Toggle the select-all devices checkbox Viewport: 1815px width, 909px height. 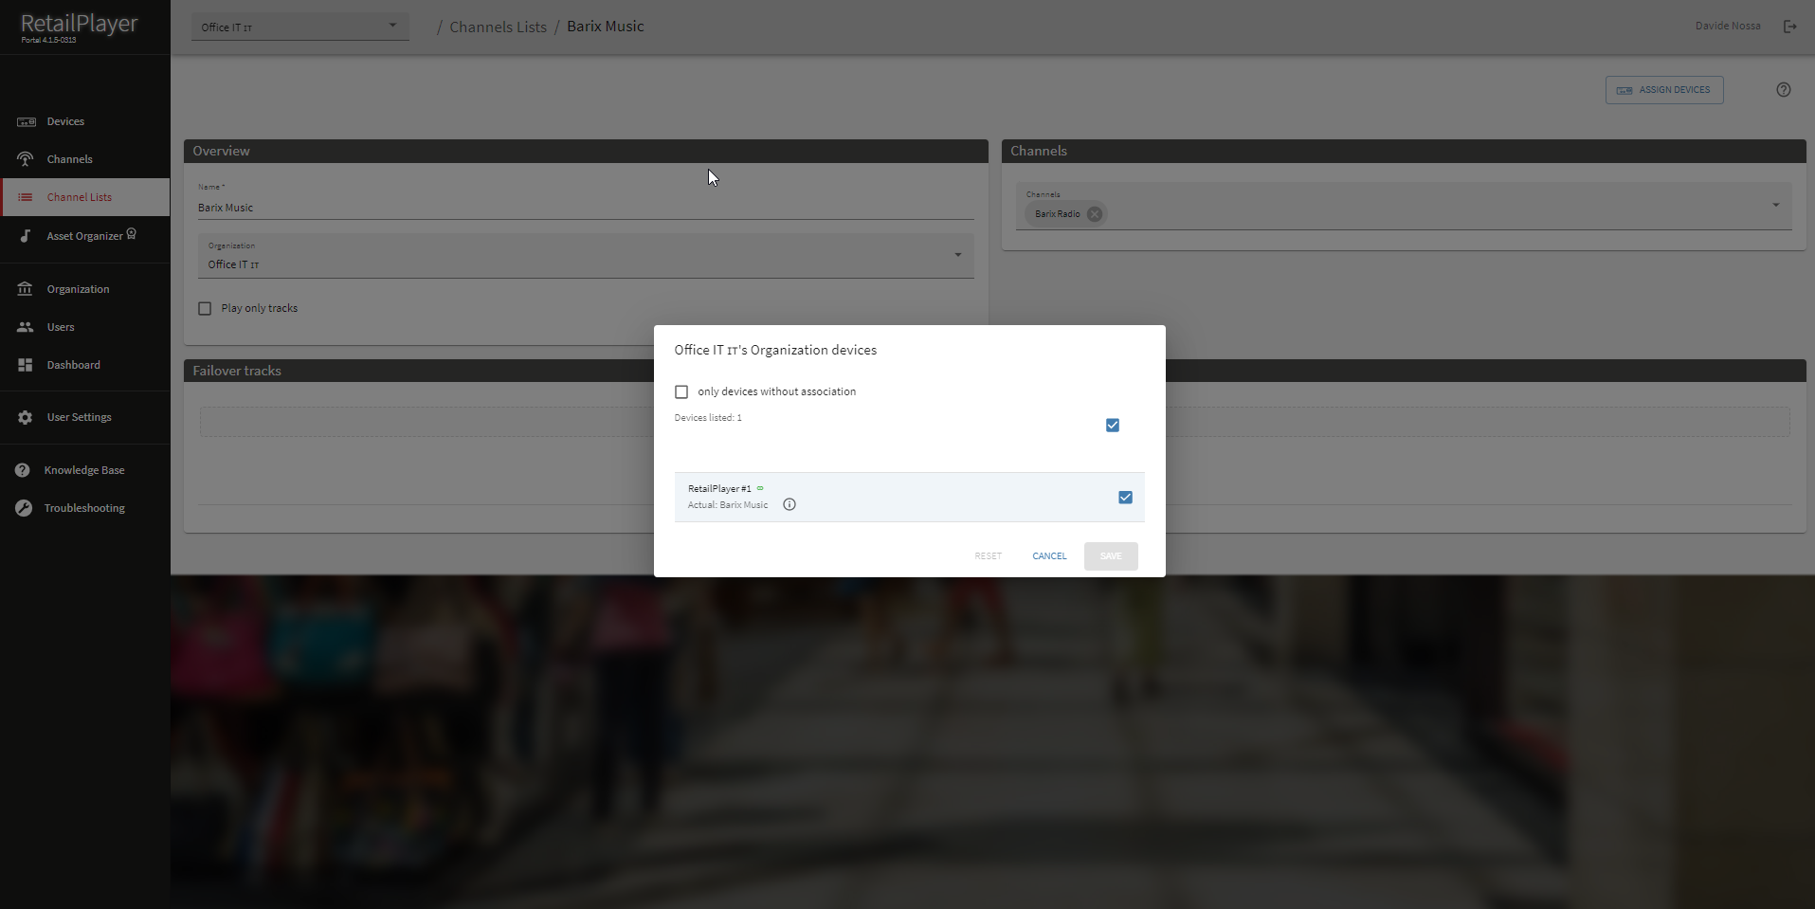[x=1113, y=426]
